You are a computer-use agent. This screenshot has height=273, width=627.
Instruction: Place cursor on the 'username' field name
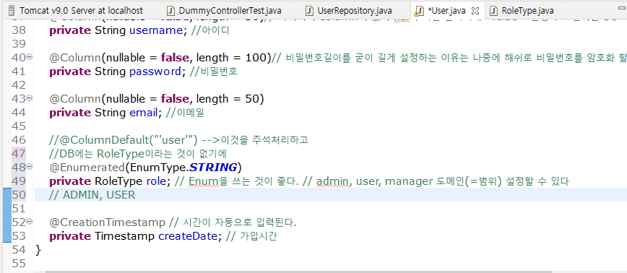[x=156, y=31]
